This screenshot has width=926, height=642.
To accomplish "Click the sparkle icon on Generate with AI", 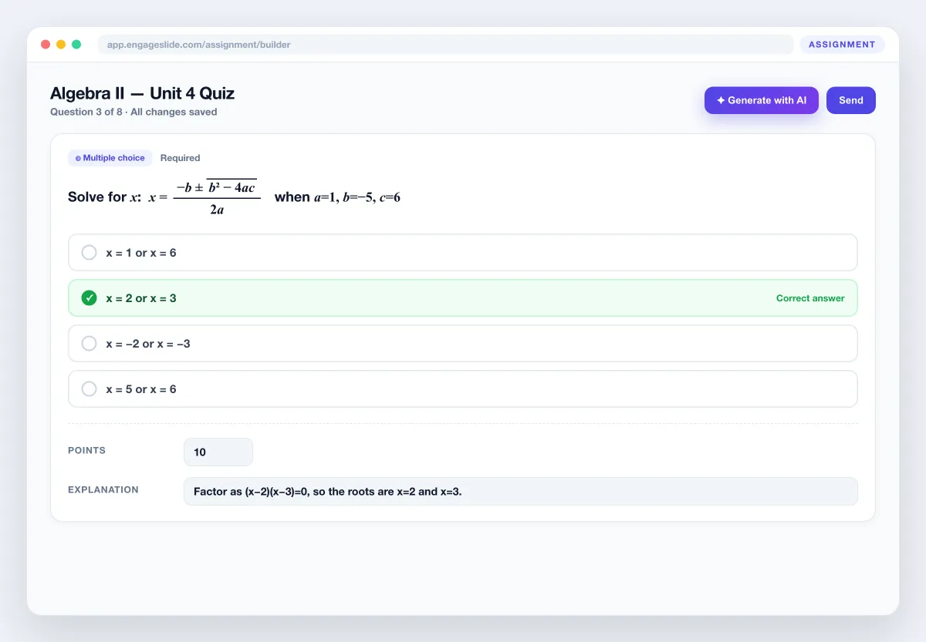I will coord(721,100).
